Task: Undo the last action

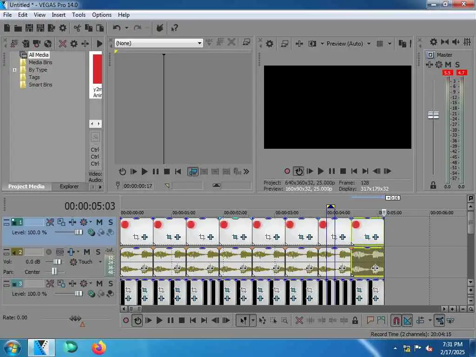Action: [117, 28]
